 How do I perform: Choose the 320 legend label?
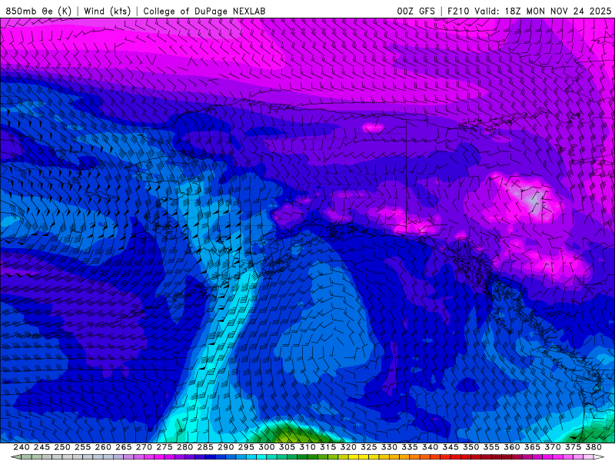(348, 447)
